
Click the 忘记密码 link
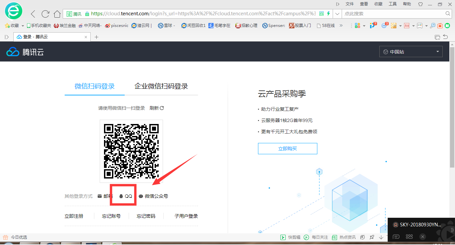pos(146,216)
